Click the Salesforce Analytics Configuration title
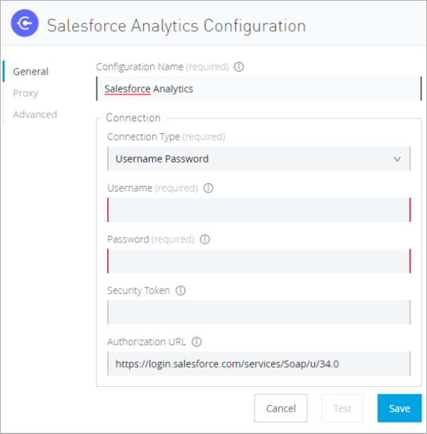 click(176, 26)
